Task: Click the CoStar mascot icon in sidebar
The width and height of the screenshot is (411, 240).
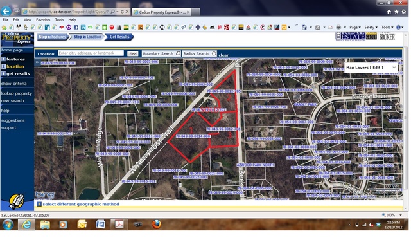Action: coord(17,201)
